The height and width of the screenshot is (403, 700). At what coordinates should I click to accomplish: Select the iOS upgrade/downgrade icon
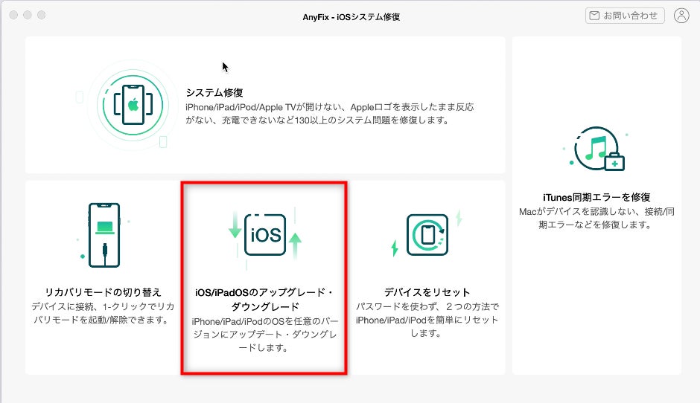[265, 235]
